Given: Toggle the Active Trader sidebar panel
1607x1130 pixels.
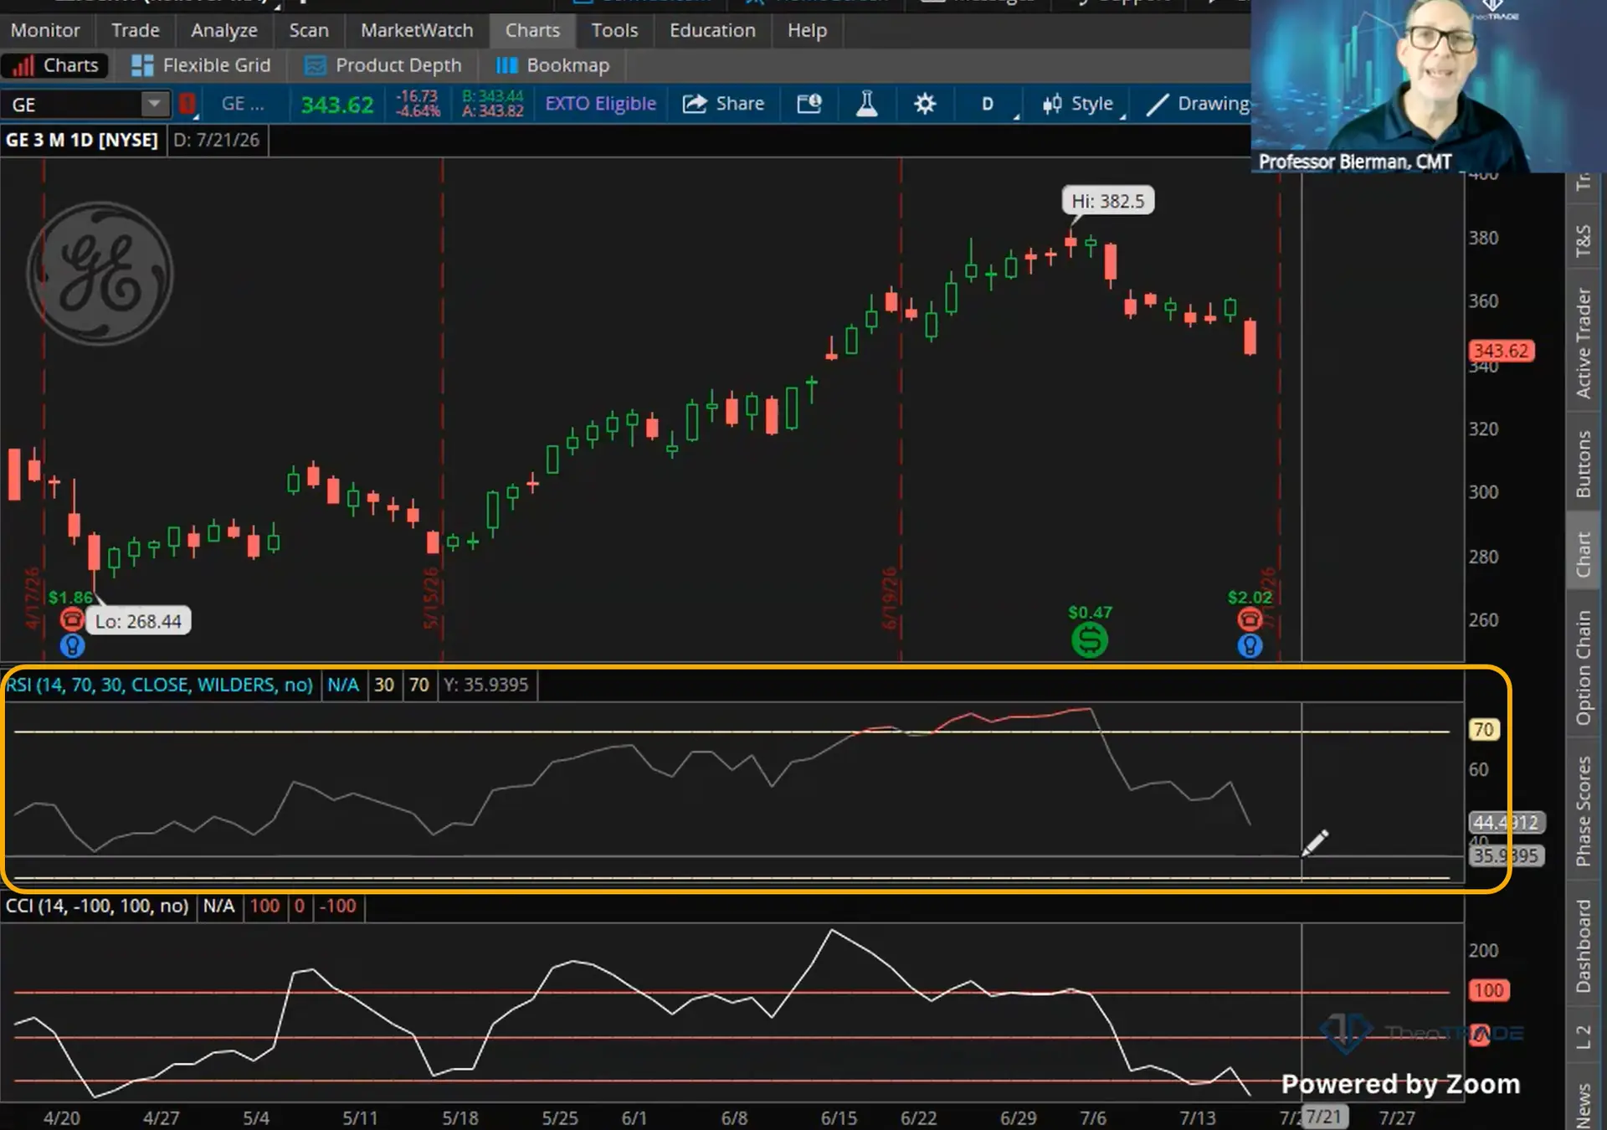Looking at the screenshot, I should point(1584,343).
